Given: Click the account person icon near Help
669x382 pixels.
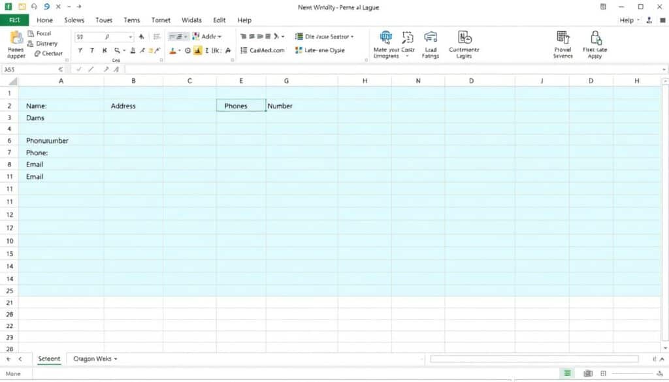Looking at the screenshot, I should point(649,20).
